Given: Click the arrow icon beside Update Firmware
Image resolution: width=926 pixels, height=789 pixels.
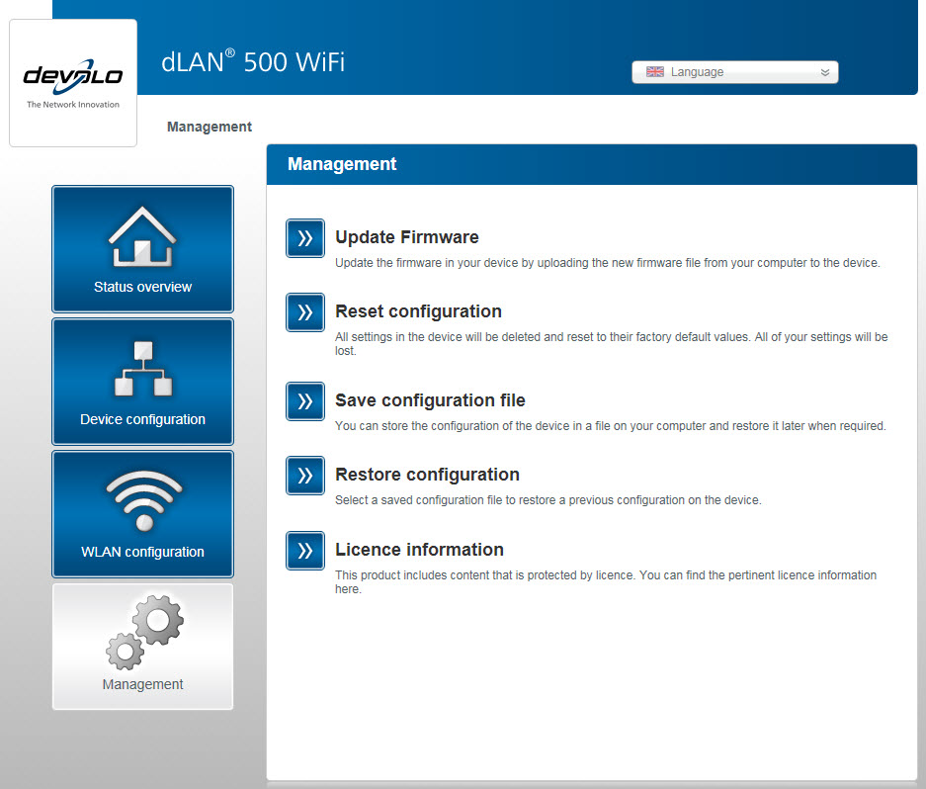Looking at the screenshot, I should [305, 238].
